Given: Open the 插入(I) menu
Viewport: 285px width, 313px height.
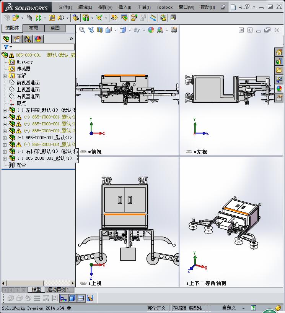Looking at the screenshot, I should point(125,7).
